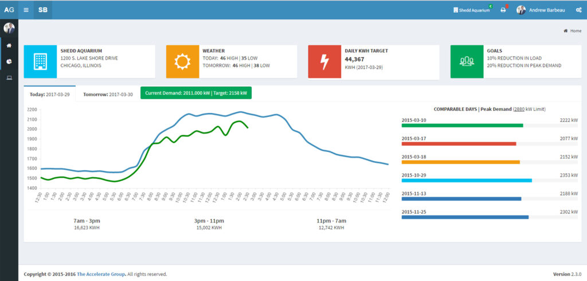
Task: Toggle the hamburger menu icon
Action: [x=26, y=10]
